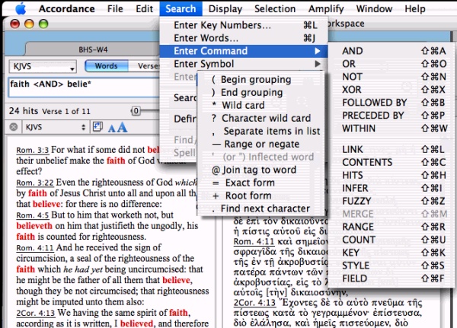Click the '24 hits' count text
The width and height of the screenshot is (457, 328).
24,111
